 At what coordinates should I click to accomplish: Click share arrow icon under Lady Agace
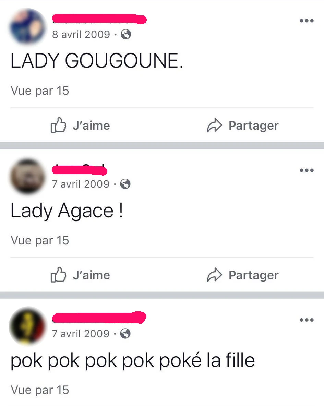click(214, 275)
